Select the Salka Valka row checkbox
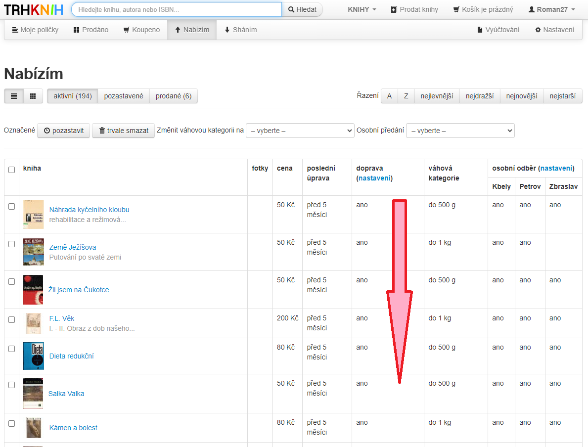Screen dimensions: 588x447 12,385
